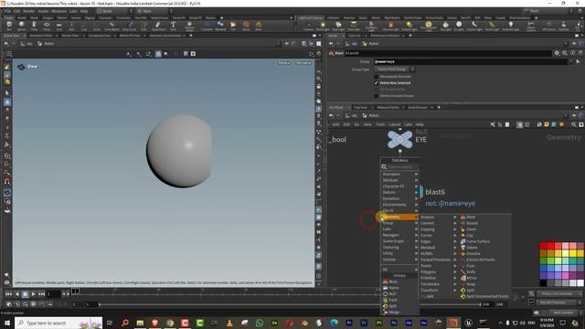Enable Delete Unused Groups checkbox
Image resolution: width=585 pixels, height=329 pixels.
tap(376, 95)
